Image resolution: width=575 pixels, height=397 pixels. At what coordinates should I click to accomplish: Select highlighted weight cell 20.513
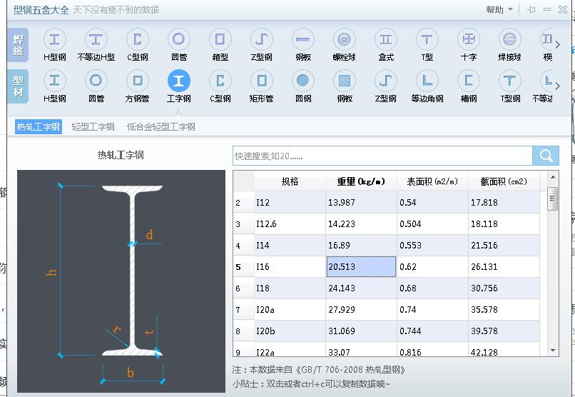pos(361,267)
